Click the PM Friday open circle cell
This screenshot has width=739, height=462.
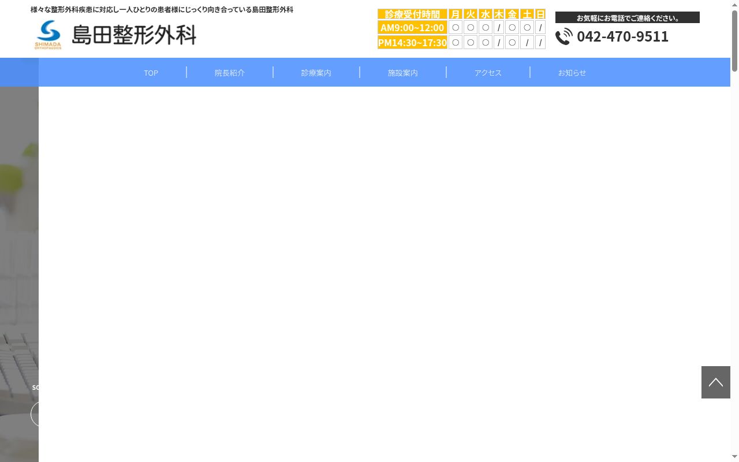[x=512, y=42]
